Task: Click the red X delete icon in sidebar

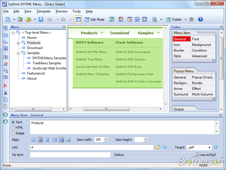Action: coord(5,86)
